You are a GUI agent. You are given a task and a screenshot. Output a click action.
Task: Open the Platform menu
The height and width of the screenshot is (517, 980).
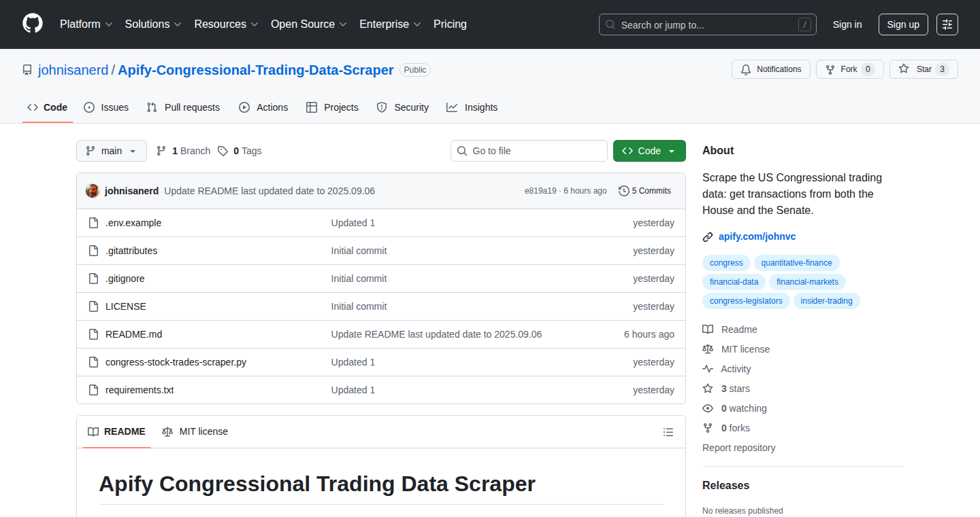click(x=86, y=24)
